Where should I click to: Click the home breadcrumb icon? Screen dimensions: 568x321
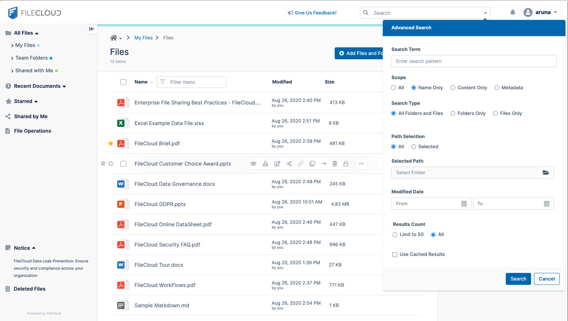point(114,38)
